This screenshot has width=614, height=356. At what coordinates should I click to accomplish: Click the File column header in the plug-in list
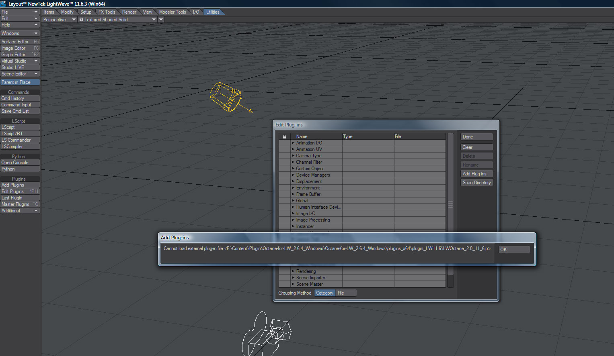(x=420, y=136)
